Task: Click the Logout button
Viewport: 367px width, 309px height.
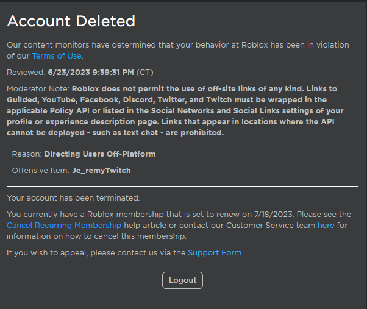Action: (x=182, y=280)
